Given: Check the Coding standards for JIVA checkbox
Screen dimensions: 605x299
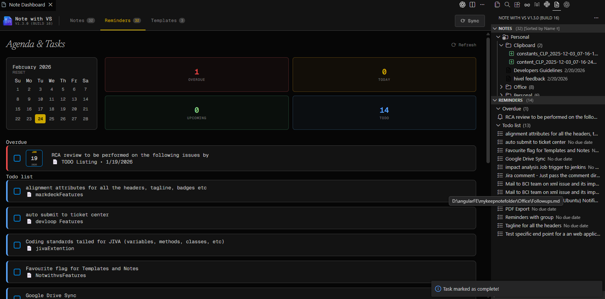Looking at the screenshot, I should (x=17, y=245).
